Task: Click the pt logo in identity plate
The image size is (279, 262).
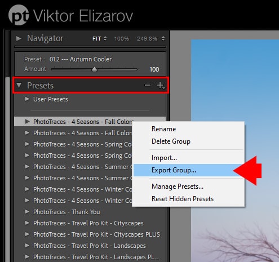Action: (19, 15)
